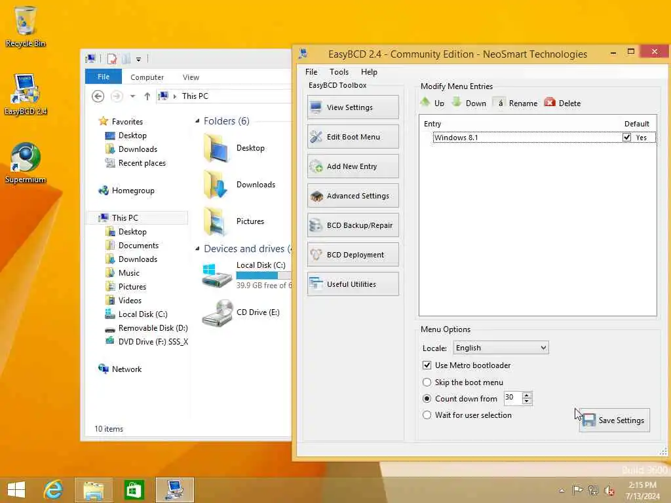Go up one folder level in Explorer

pos(147,96)
